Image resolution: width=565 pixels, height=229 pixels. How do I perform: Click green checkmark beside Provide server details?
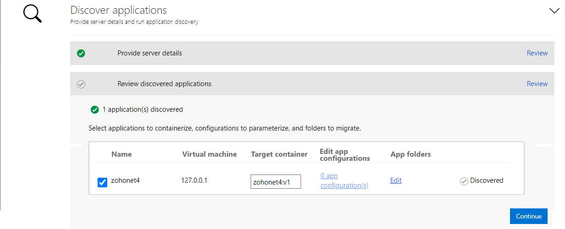[x=81, y=53]
